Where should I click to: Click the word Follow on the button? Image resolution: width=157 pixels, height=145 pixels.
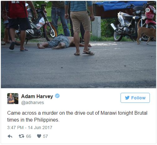(x=138, y=98)
